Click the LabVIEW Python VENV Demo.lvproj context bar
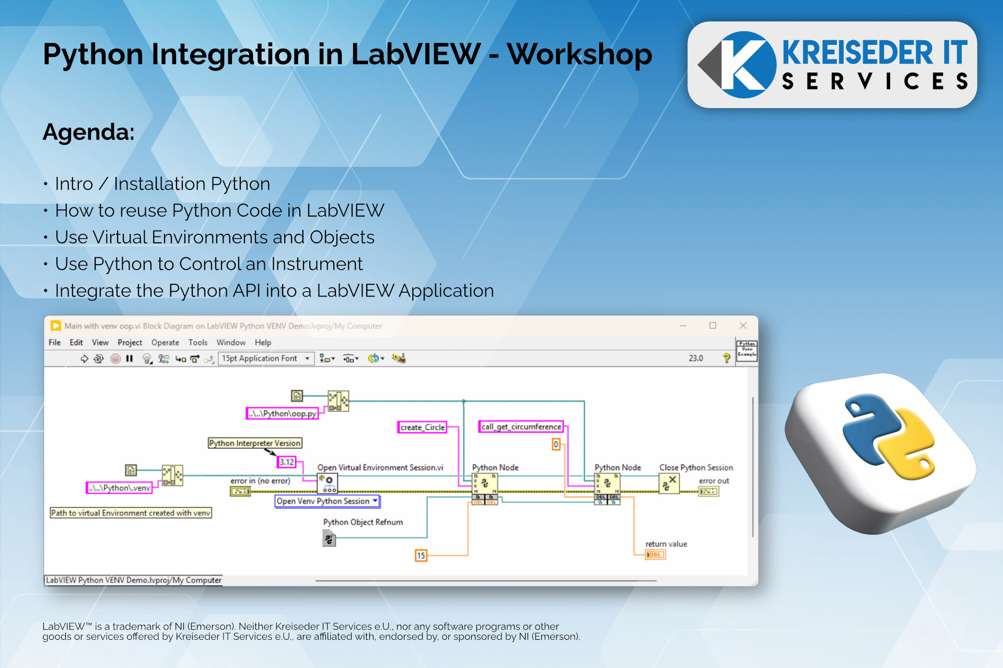Viewport: 1003px width, 668px height. tap(133, 580)
